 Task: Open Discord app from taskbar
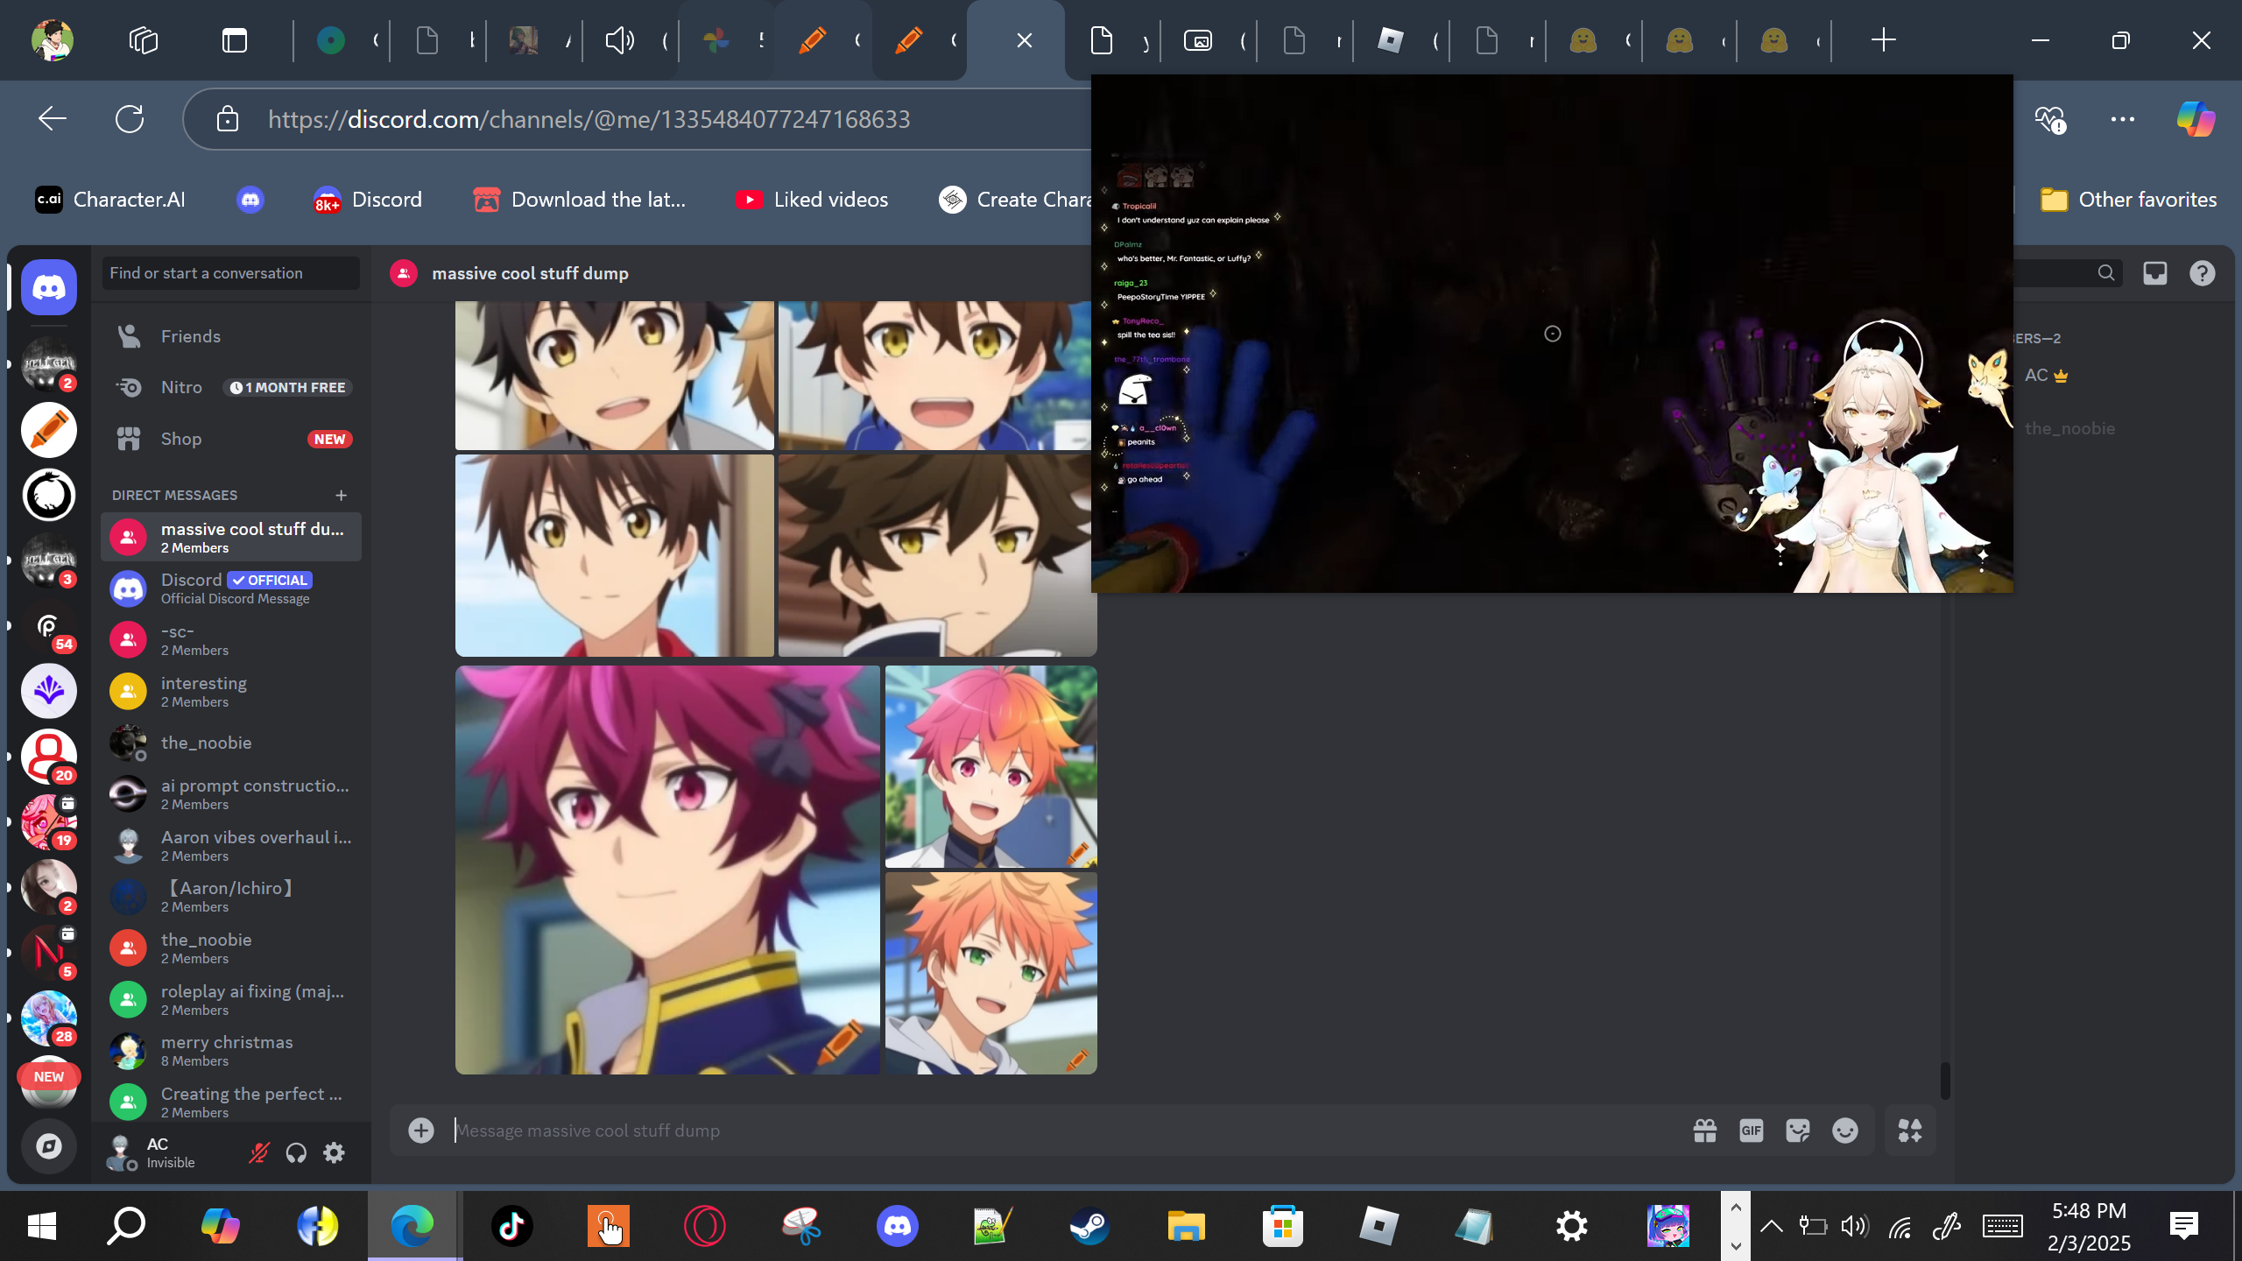tap(898, 1226)
